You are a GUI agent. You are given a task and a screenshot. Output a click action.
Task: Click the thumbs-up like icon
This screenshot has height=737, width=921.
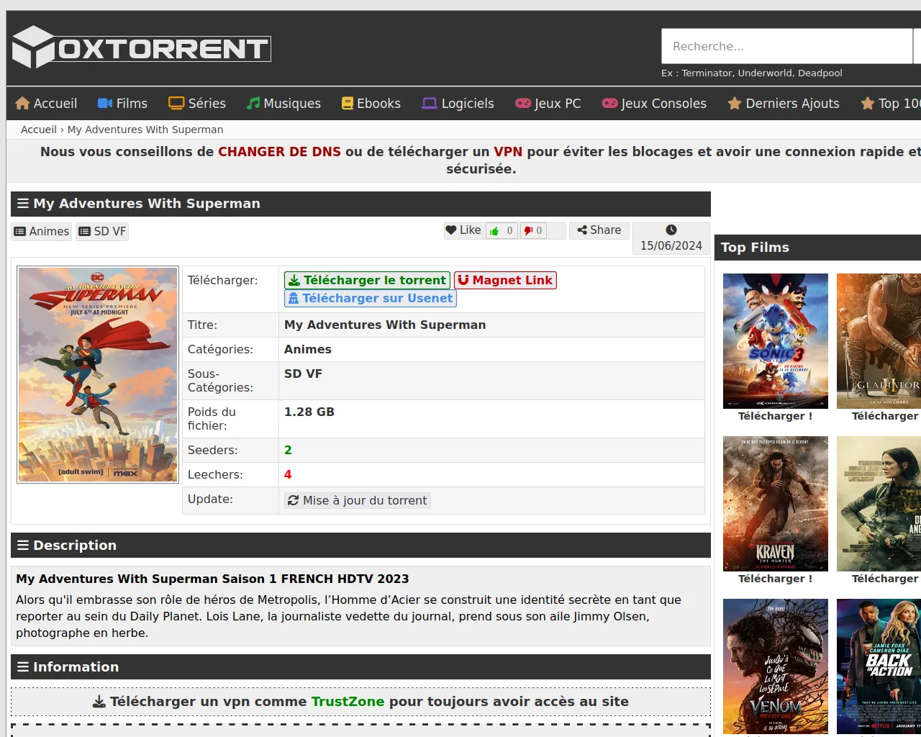[494, 231]
